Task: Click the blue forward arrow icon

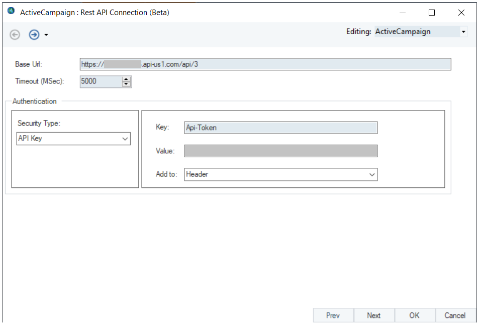Action: (34, 35)
